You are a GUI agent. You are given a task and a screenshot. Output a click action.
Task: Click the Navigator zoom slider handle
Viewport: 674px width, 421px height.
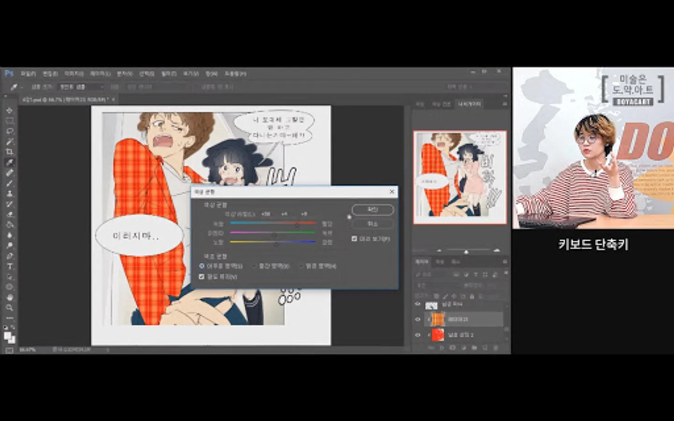466,252
